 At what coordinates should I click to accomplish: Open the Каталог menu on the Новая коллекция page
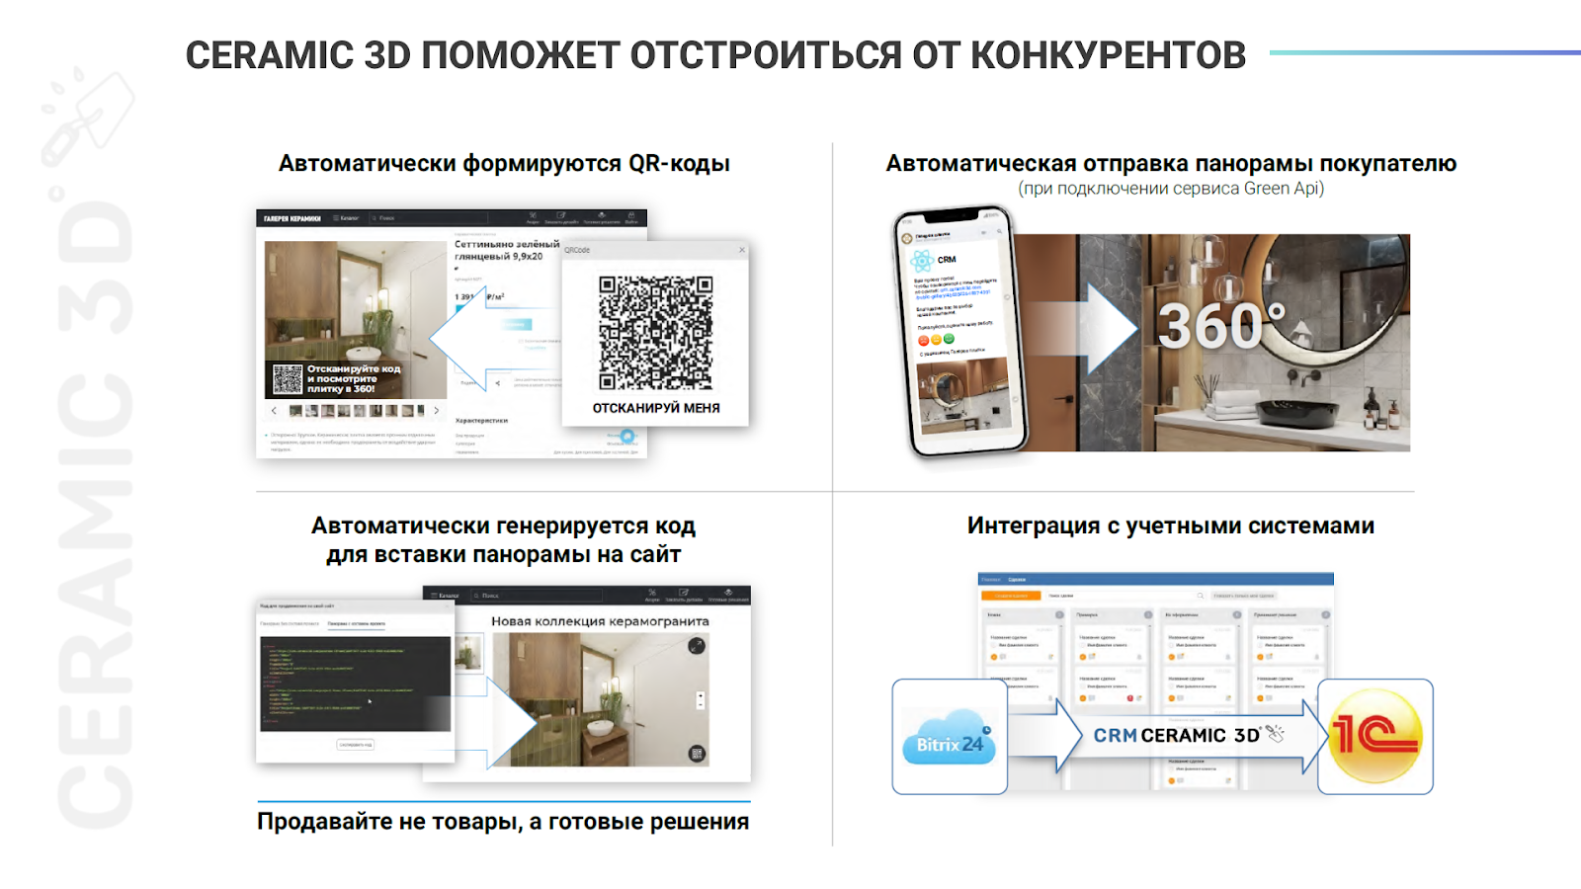click(446, 596)
